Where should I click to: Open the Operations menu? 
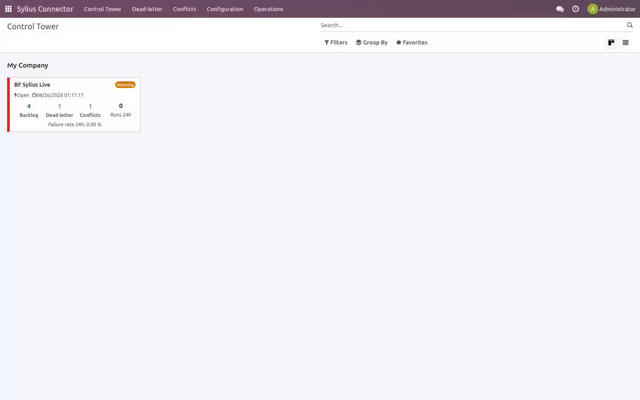point(268,9)
